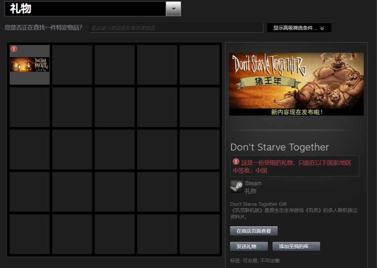Click the Don't Starve Together Gift description line
This screenshot has height=268, width=377.
[258, 204]
